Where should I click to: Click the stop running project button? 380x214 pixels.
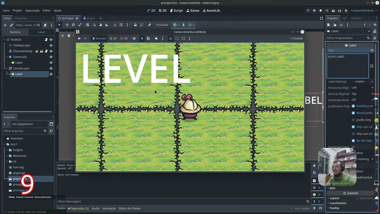click(x=320, y=10)
